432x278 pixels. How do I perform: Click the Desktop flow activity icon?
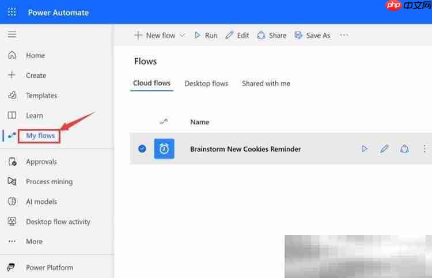12,221
